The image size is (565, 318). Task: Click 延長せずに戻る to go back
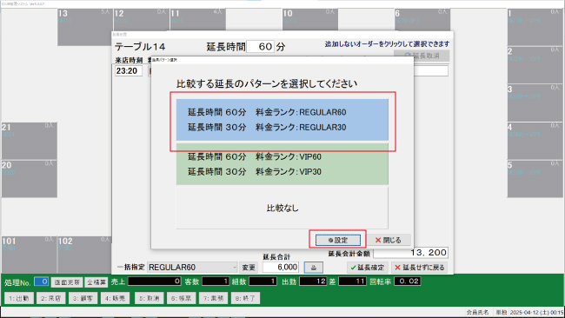(420, 268)
